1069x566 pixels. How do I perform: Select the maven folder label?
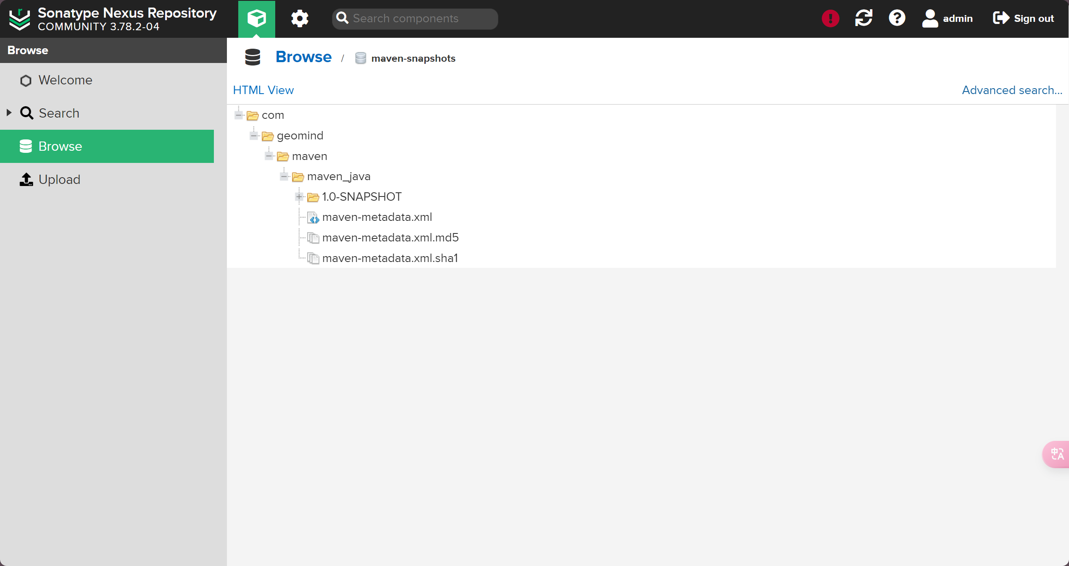pyautogui.click(x=309, y=156)
